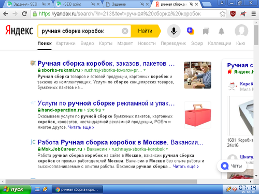The image size is (259, 194).
Task: Close the 'ручная сборка' active tab
Action: [196, 4]
